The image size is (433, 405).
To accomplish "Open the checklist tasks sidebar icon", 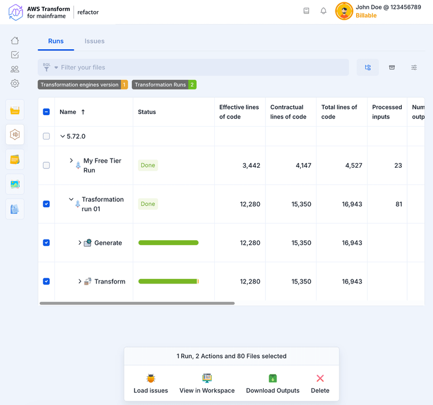I will click(x=15, y=55).
